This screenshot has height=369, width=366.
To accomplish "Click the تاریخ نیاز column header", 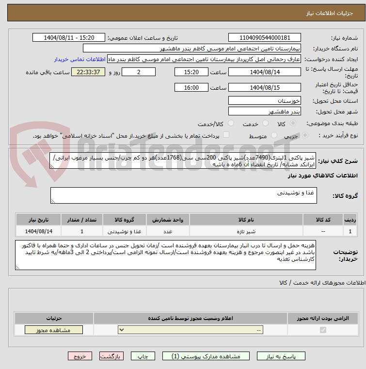I will 38,220.
